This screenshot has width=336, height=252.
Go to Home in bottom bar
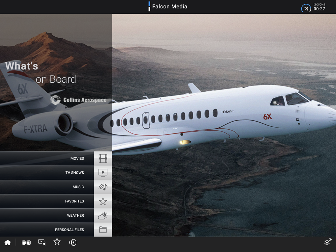tap(8, 243)
